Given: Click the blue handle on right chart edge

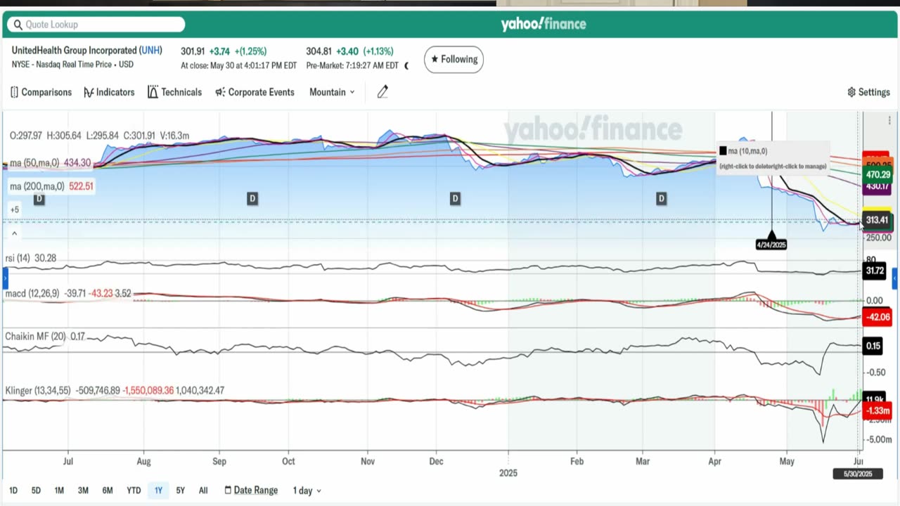Looking at the screenshot, I should pos(895,279).
